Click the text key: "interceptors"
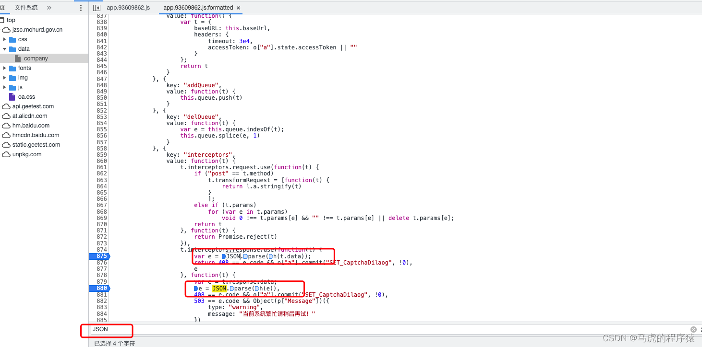This screenshot has width=702, height=347. (x=201, y=155)
